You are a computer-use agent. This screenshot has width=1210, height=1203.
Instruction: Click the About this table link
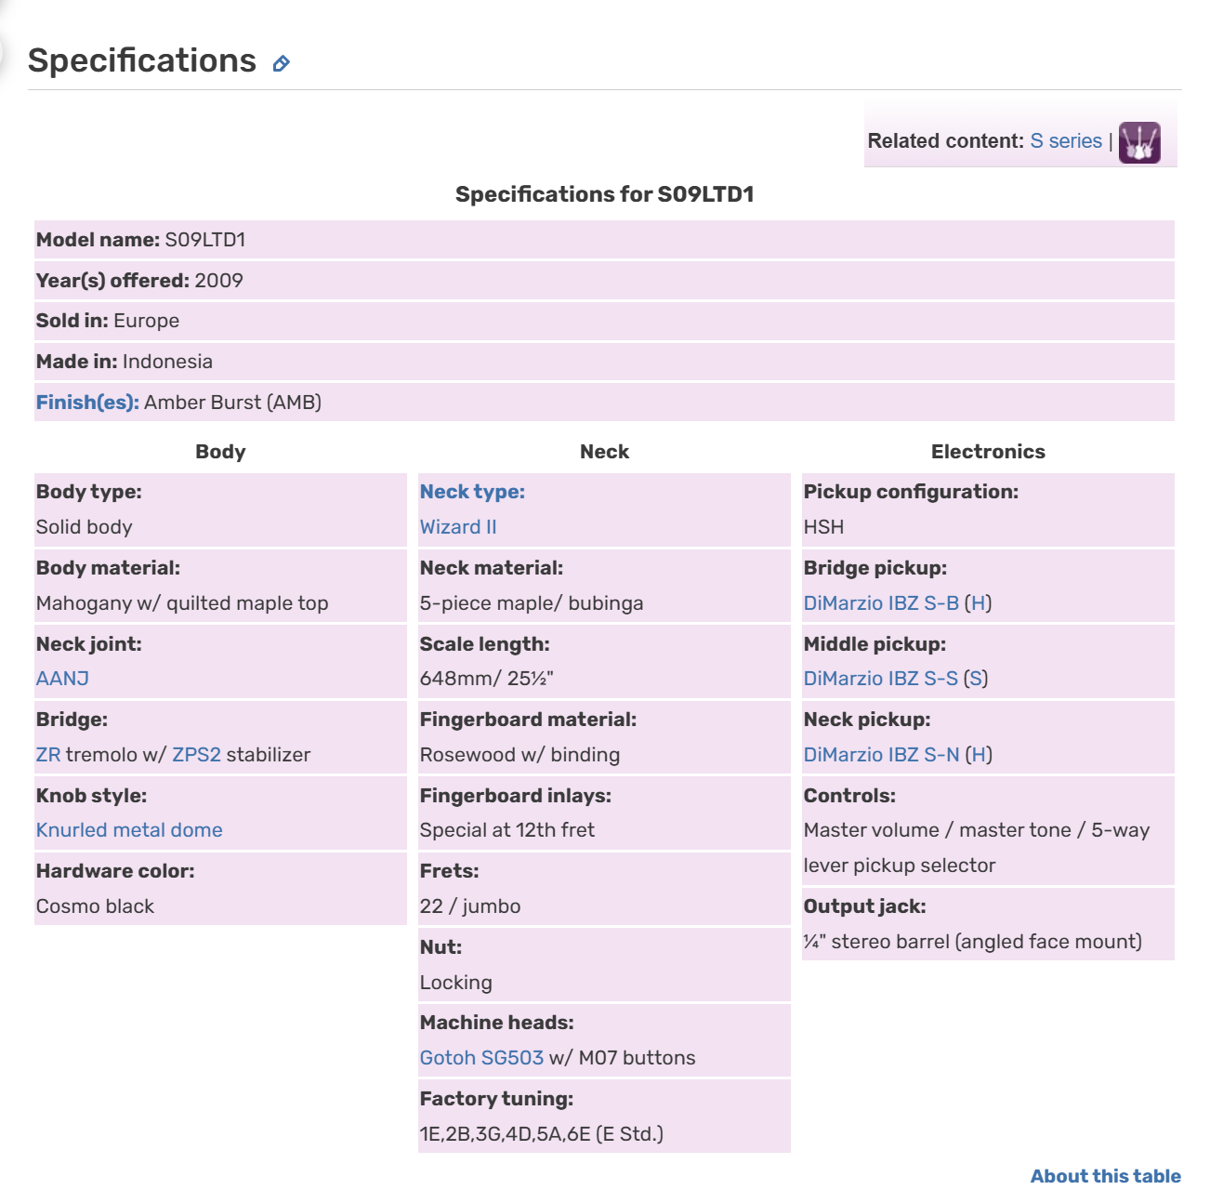pos(1105,1176)
